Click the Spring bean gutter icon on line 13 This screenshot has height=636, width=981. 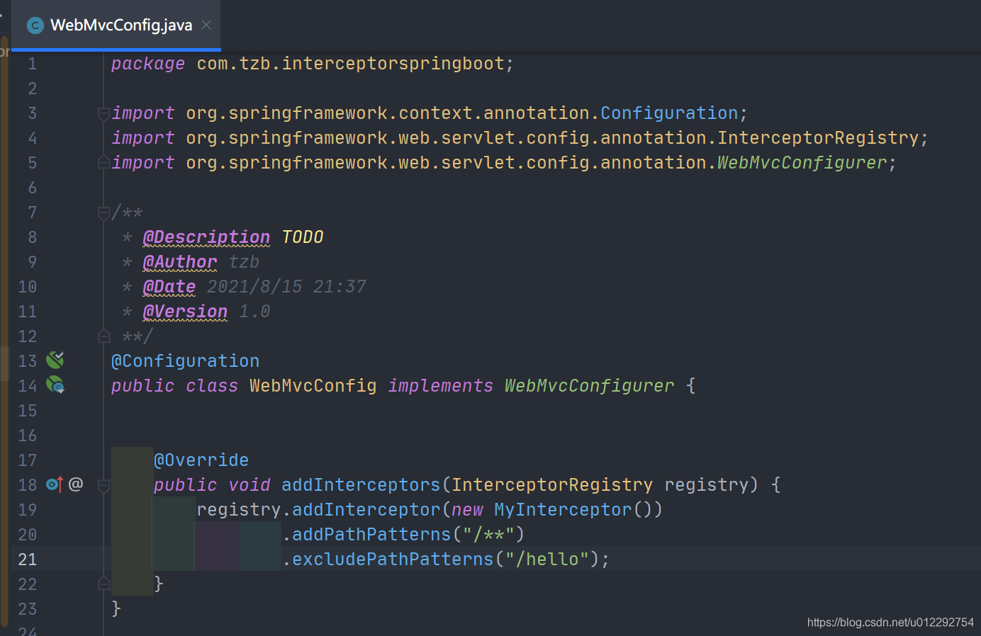pos(55,360)
